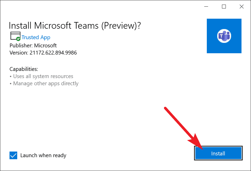Select the Publisher: Microsoft line
Image resolution: width=251 pixels, height=171 pixels.
(33, 46)
